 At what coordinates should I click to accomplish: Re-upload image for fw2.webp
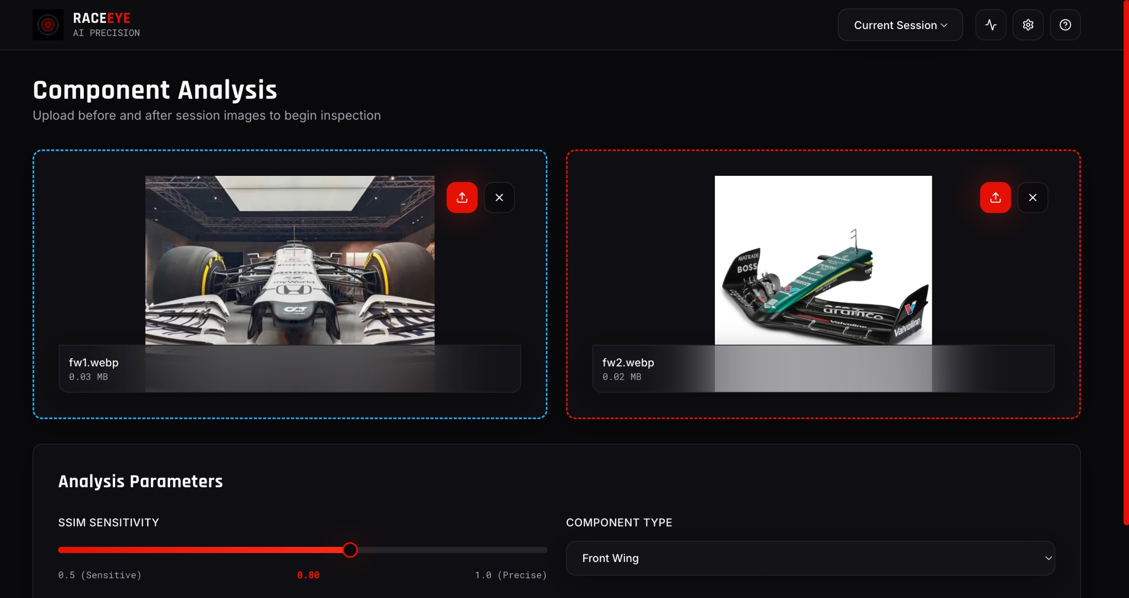(x=995, y=197)
